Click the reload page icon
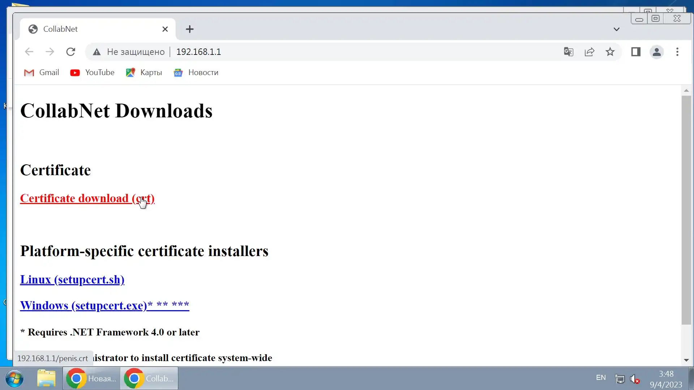 pos(71,52)
